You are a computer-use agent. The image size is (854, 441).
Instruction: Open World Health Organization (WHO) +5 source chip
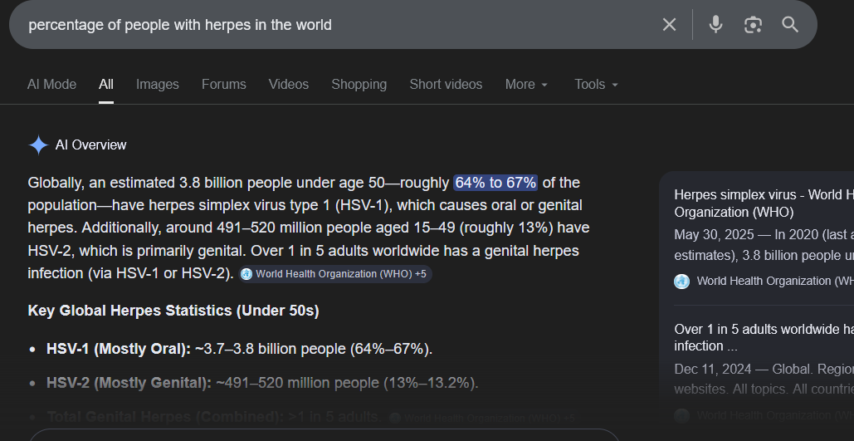335,273
